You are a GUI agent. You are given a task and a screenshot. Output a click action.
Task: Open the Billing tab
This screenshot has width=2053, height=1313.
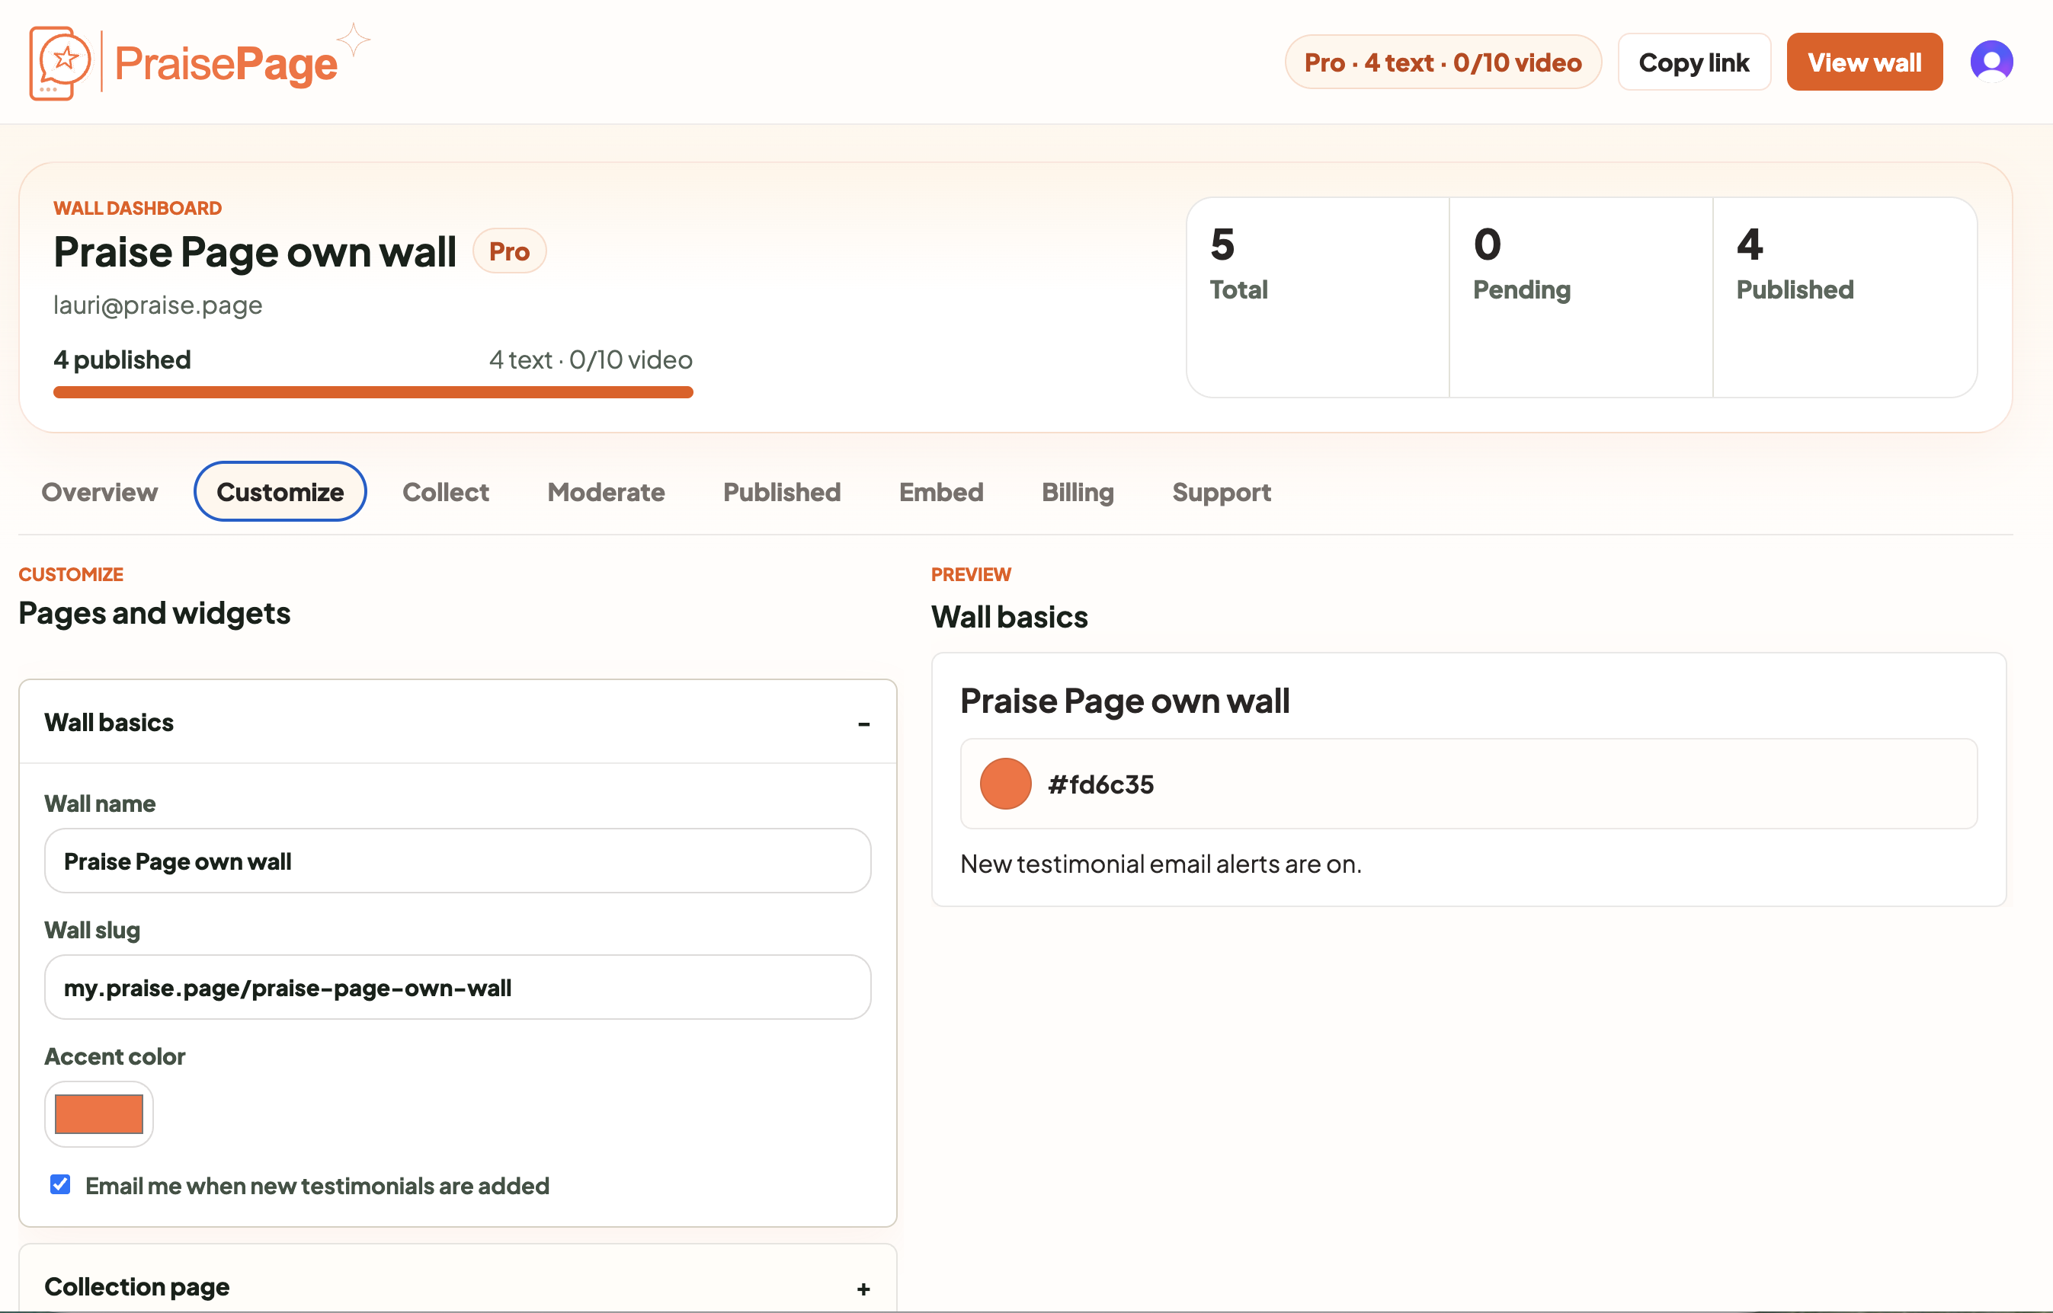[x=1078, y=492]
